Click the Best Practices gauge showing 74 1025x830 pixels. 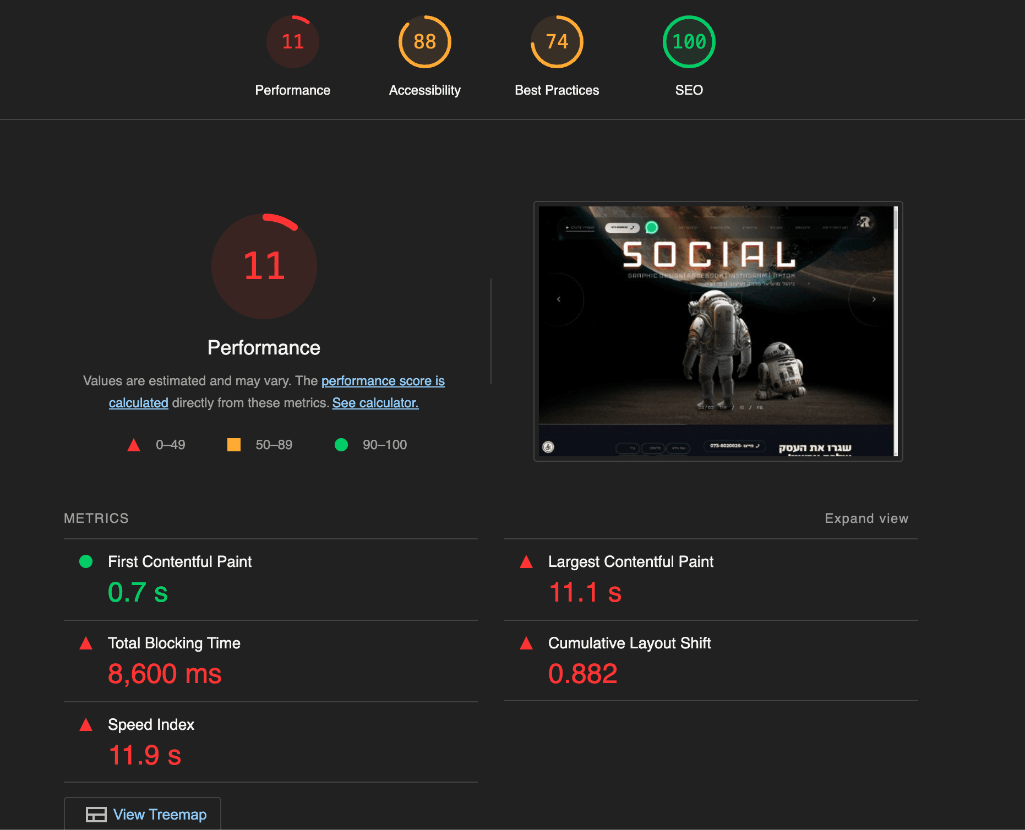coord(557,41)
